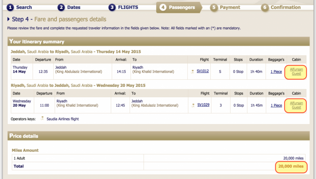Click the step 5 number circle icon
The width and height of the screenshot is (316, 179).
tap(214, 7)
